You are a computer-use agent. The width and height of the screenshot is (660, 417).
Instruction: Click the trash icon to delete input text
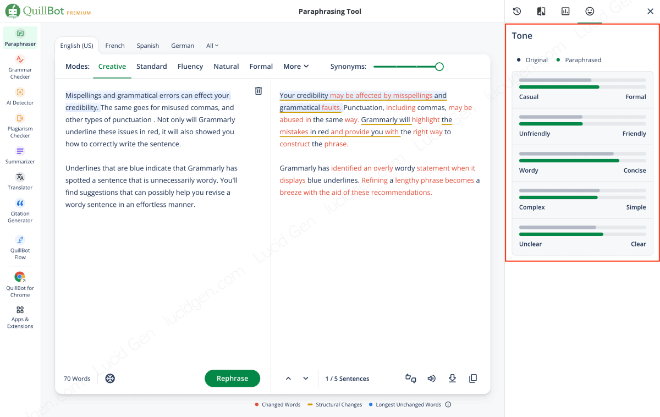tap(258, 91)
